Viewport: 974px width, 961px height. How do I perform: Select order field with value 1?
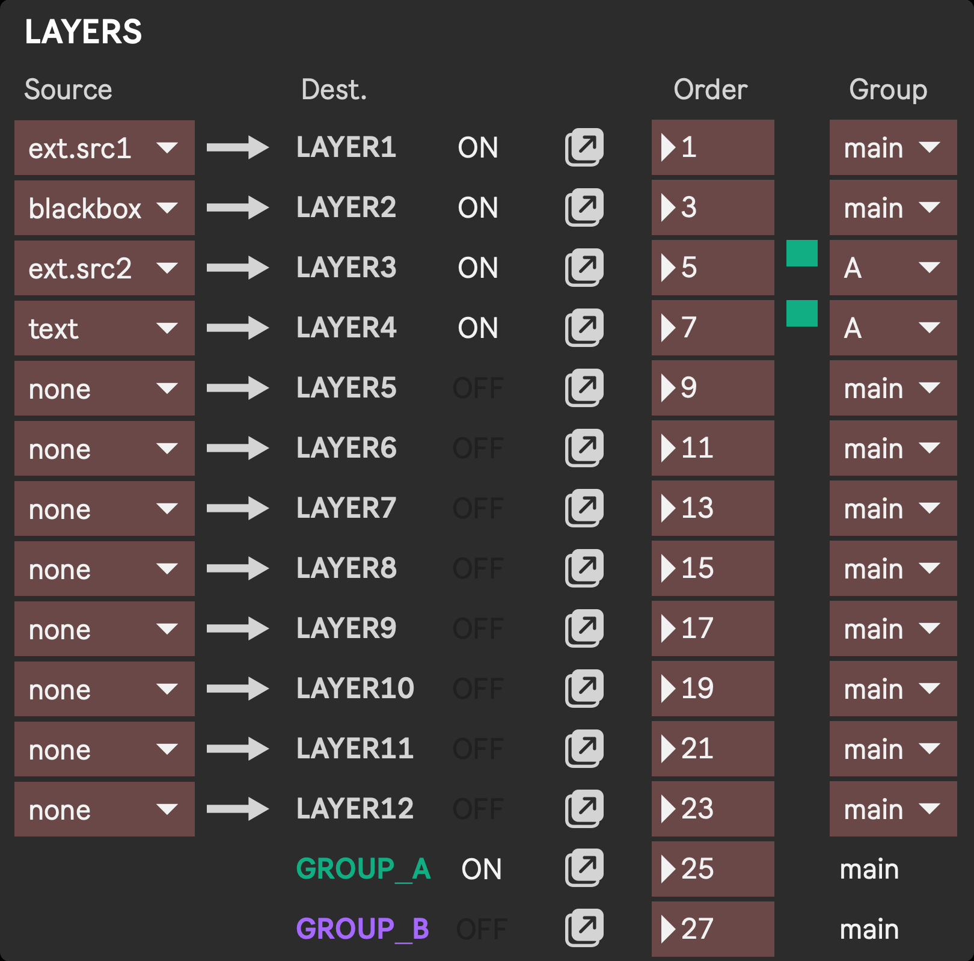coord(713,147)
